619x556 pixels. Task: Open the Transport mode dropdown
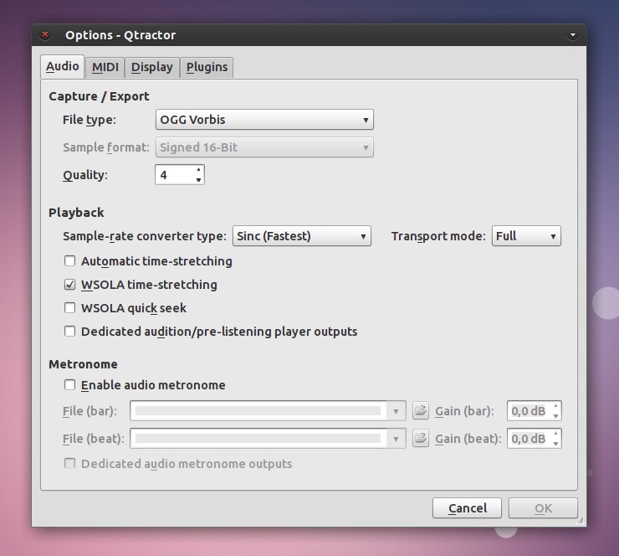click(x=526, y=236)
